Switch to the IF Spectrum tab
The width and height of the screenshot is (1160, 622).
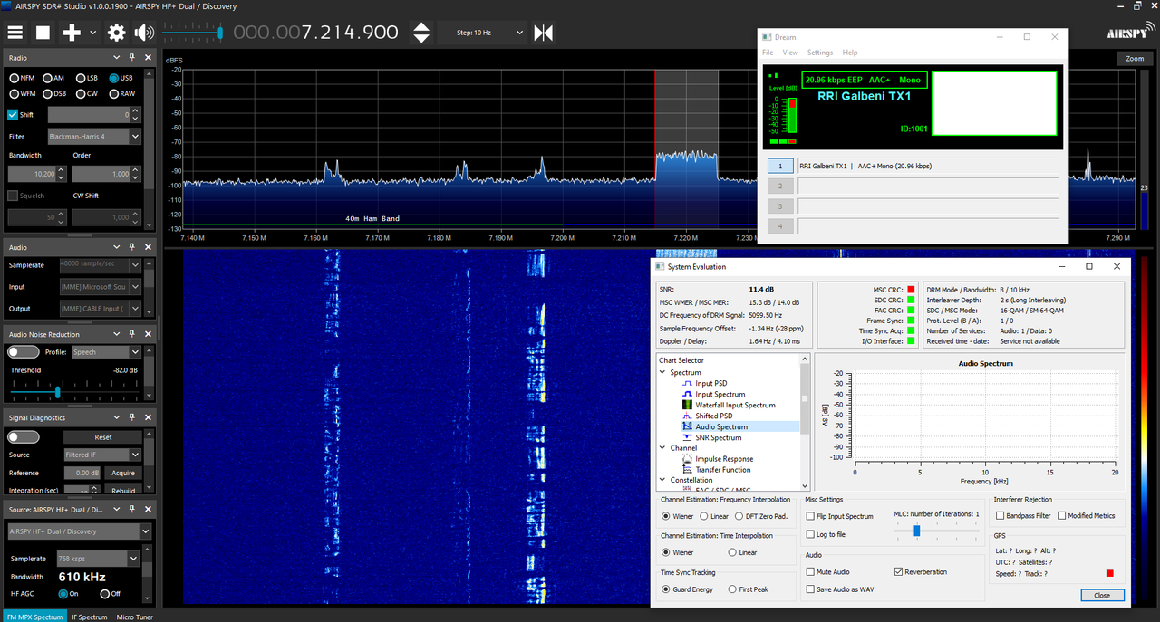(x=89, y=617)
